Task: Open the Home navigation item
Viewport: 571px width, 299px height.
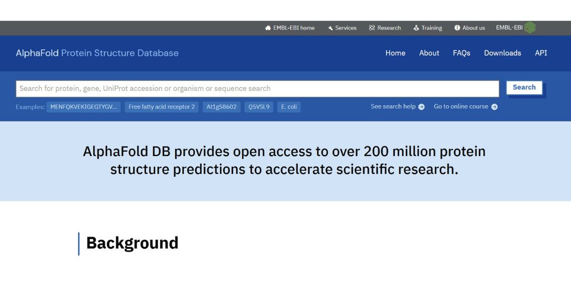Action: (x=395, y=53)
